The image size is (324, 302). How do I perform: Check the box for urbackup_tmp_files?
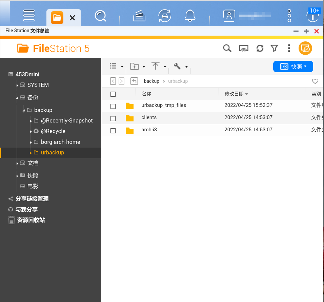(113, 106)
